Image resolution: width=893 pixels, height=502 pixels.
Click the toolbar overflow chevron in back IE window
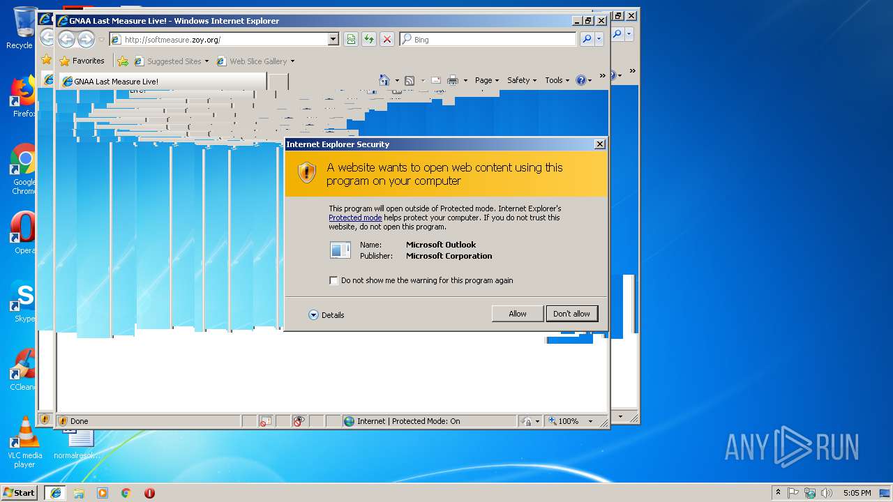632,70
